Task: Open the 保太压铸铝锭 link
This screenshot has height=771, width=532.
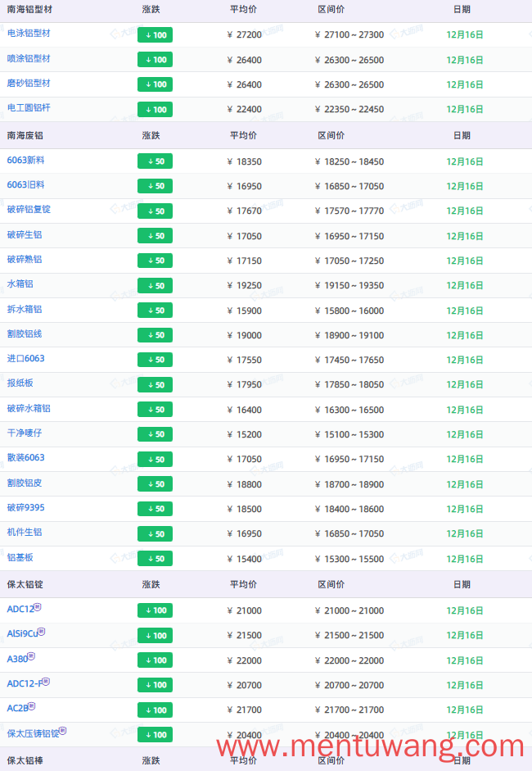Action: click(x=33, y=733)
